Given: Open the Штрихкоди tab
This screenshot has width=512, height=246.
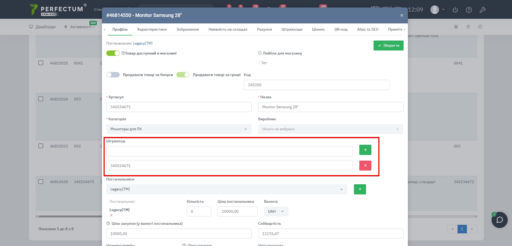Looking at the screenshot, I should pos(292,30).
